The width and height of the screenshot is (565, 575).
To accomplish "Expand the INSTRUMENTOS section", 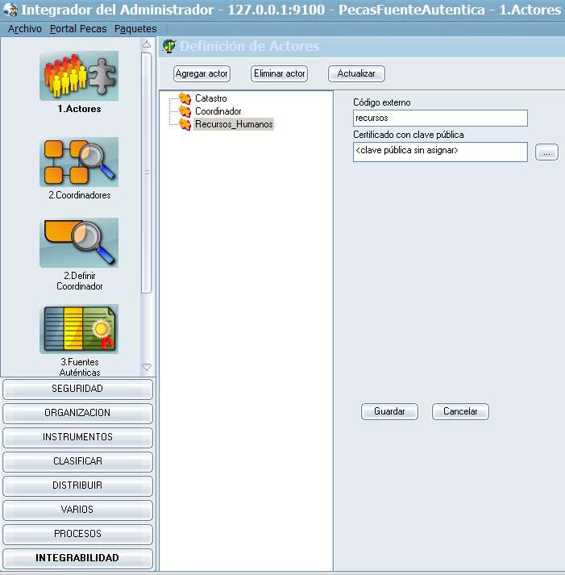I will [x=77, y=437].
